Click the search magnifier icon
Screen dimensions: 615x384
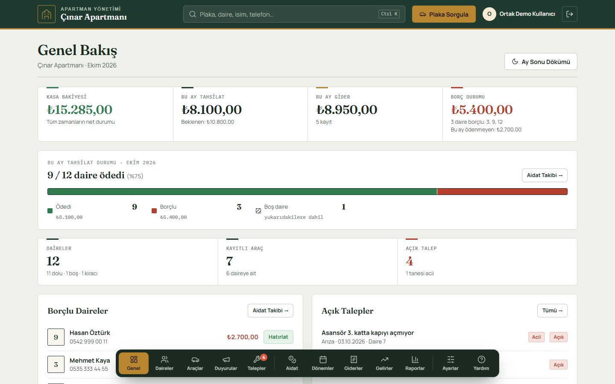tap(193, 14)
